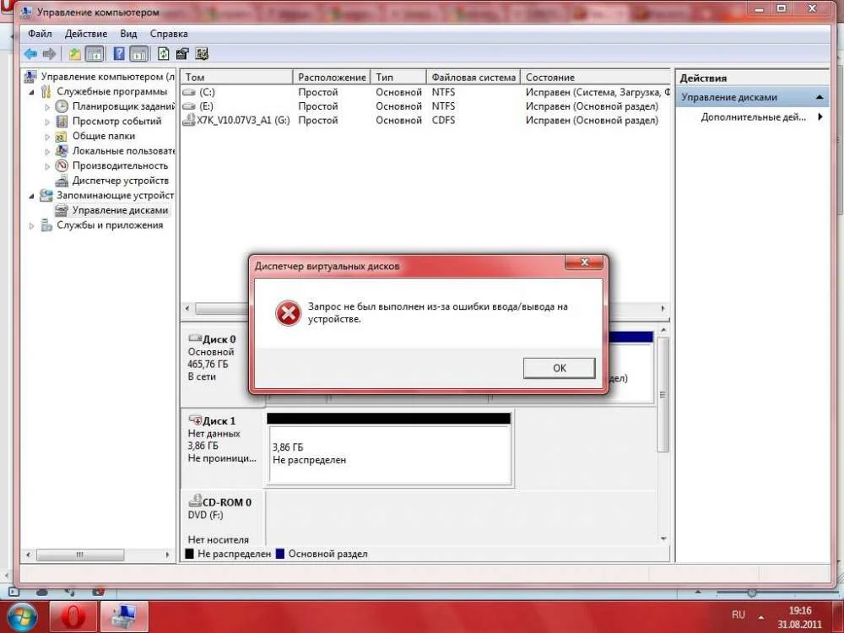Expand the Производительность node
This screenshot has height=633, width=844.
point(47,166)
